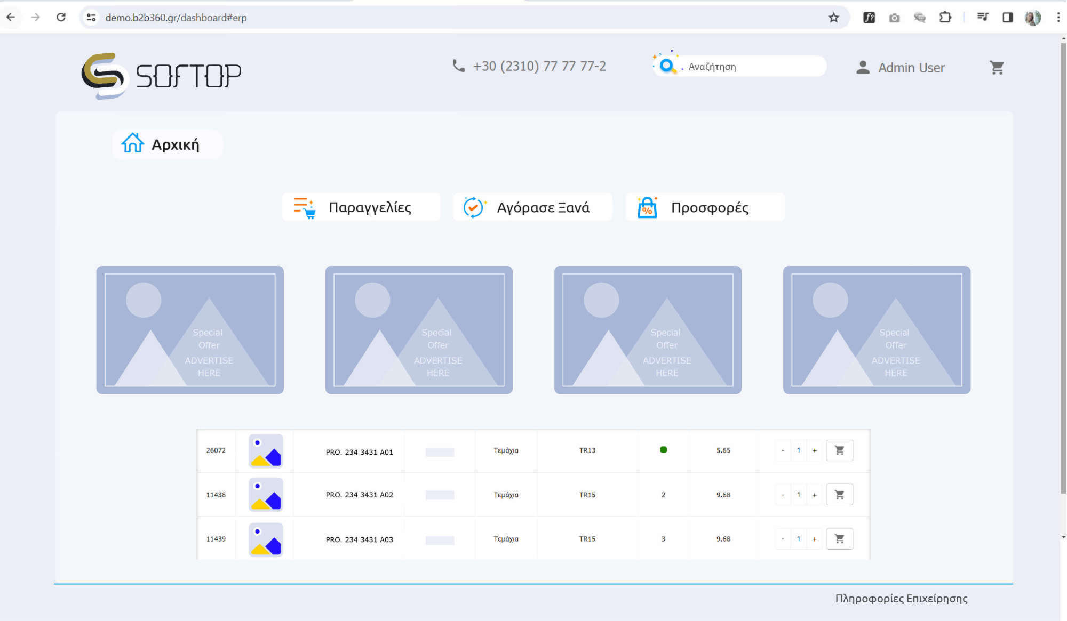Click the Admin User profile icon

click(x=863, y=68)
